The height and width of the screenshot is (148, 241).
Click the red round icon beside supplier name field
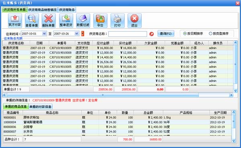(151, 34)
